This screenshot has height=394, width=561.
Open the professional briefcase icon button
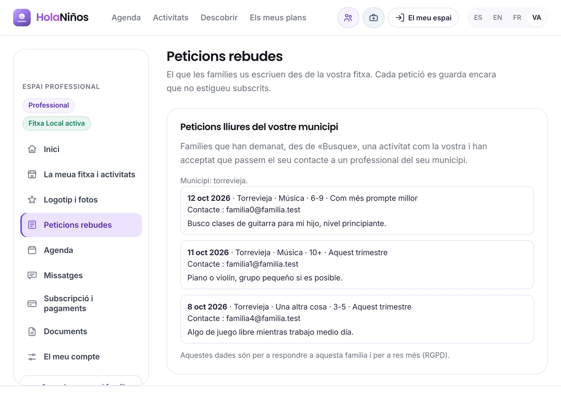click(x=373, y=18)
